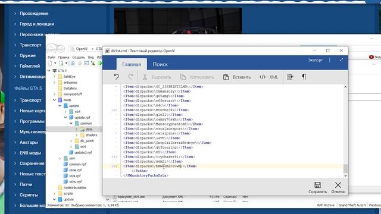Click the Вырезать scissors icon
Image resolution: width=381 pixels, height=214 pixels.
point(145,77)
